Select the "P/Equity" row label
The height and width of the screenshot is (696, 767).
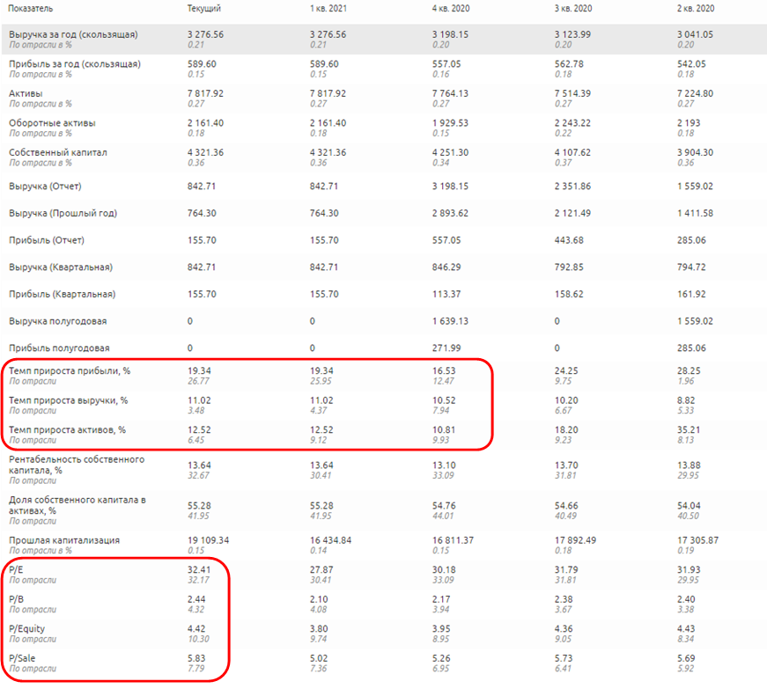click(27, 628)
